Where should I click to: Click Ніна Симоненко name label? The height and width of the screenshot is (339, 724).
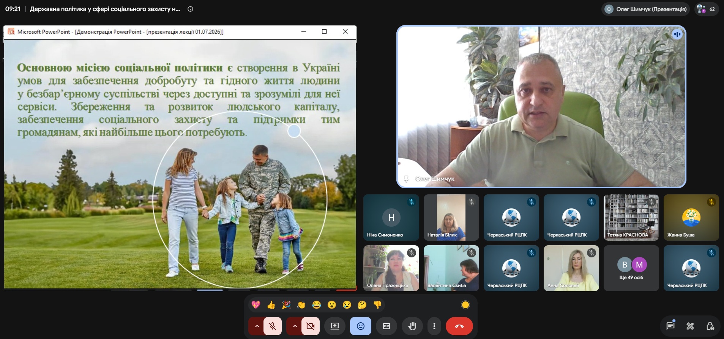(385, 235)
